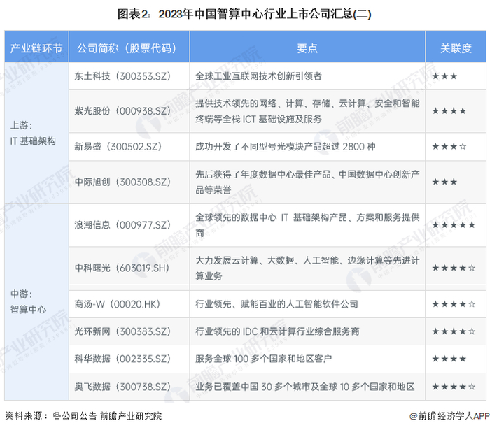
Task: Click text '服务全球100多个国家和地区客户'
Action: [x=263, y=359]
